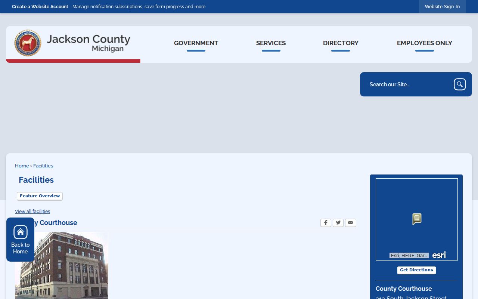478x299 pixels.
Task: Click the Facilities page heading
Action: pyautogui.click(x=36, y=180)
